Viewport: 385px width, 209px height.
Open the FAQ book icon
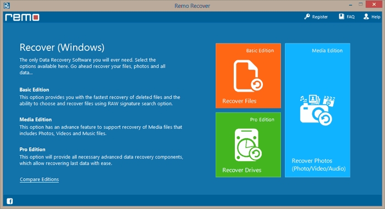tap(342, 16)
